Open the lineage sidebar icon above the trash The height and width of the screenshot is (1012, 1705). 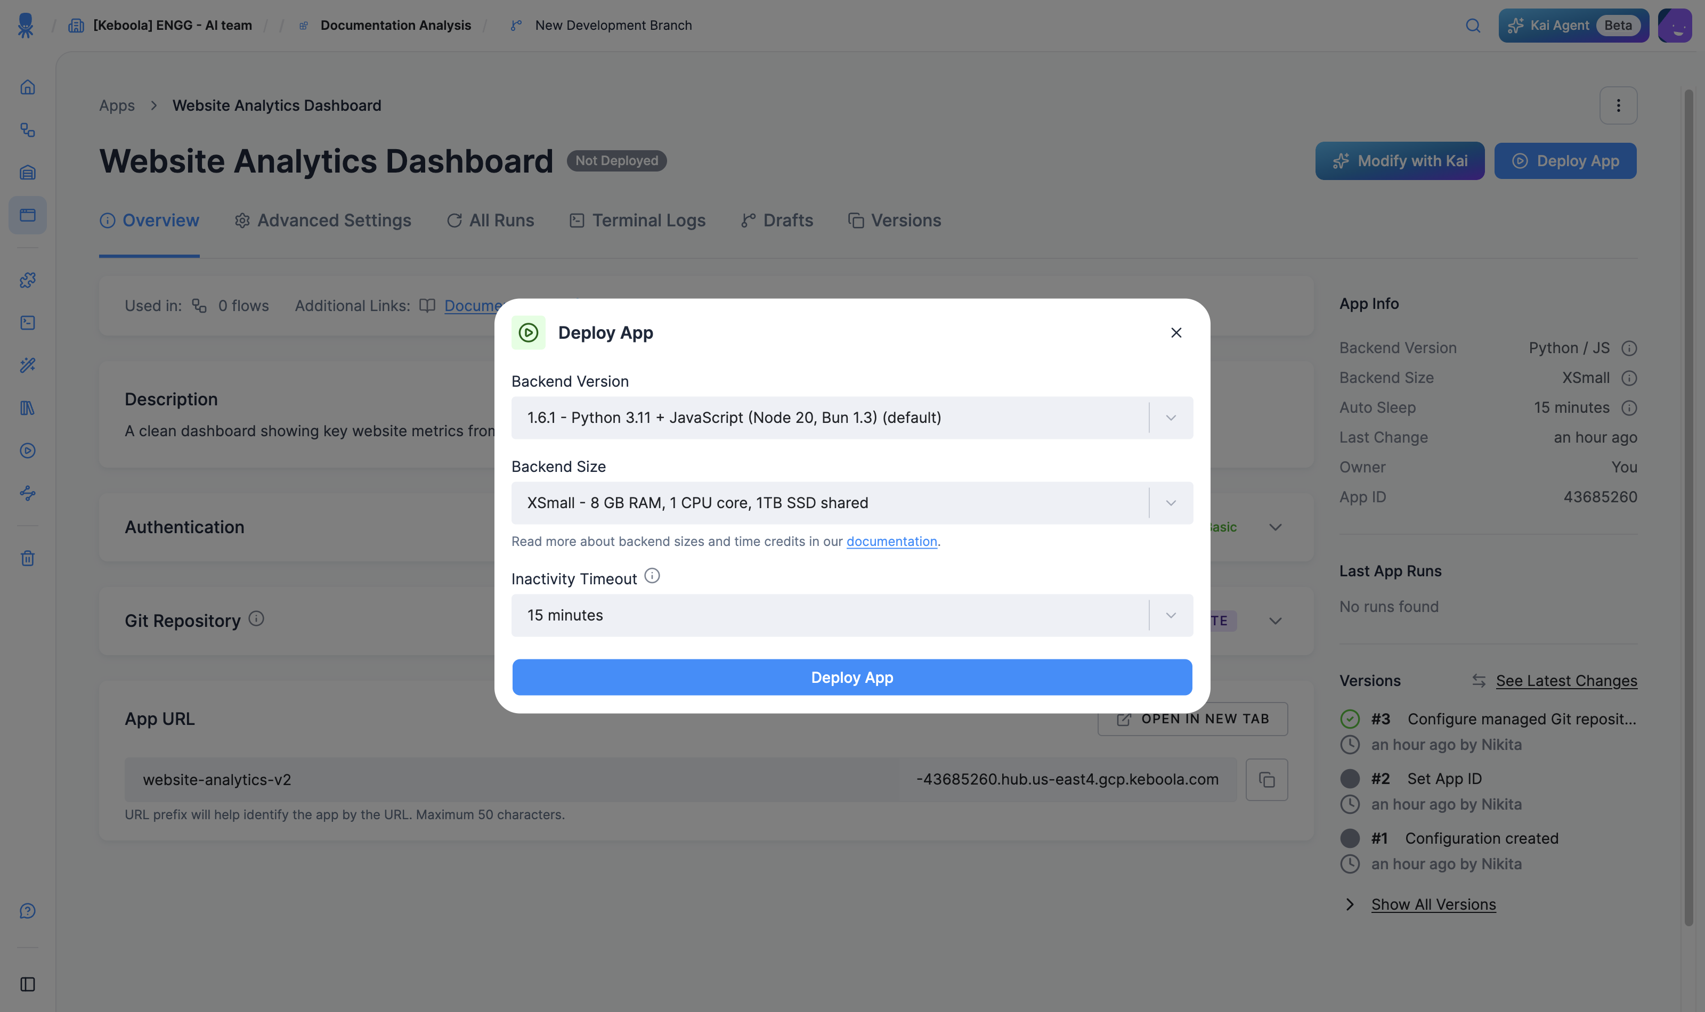(x=27, y=493)
